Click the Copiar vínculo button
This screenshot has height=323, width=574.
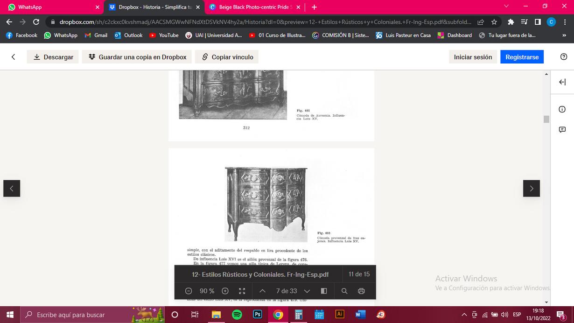(x=227, y=57)
